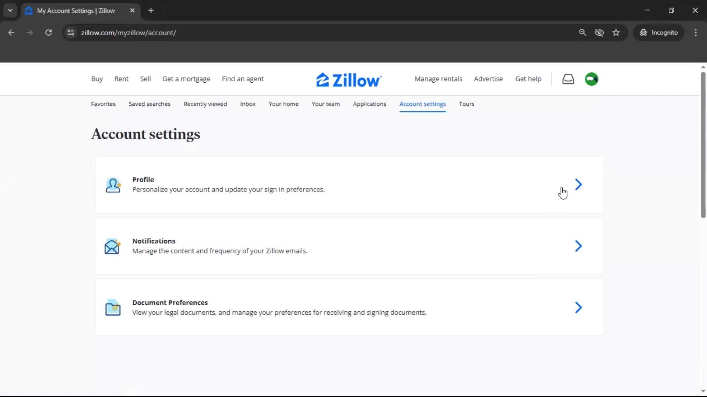
Task: Open the green chat bubble icon
Action: [591, 79]
